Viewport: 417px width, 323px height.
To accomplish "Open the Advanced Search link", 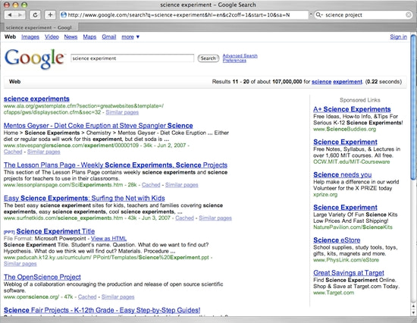I will tap(240, 55).
